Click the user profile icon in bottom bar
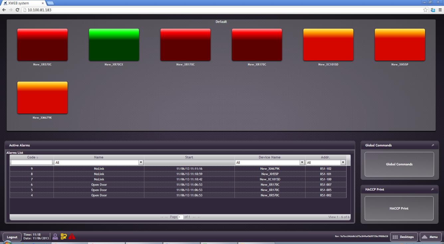Image resolution: width=444 pixels, height=244 pixels. (x=55, y=237)
